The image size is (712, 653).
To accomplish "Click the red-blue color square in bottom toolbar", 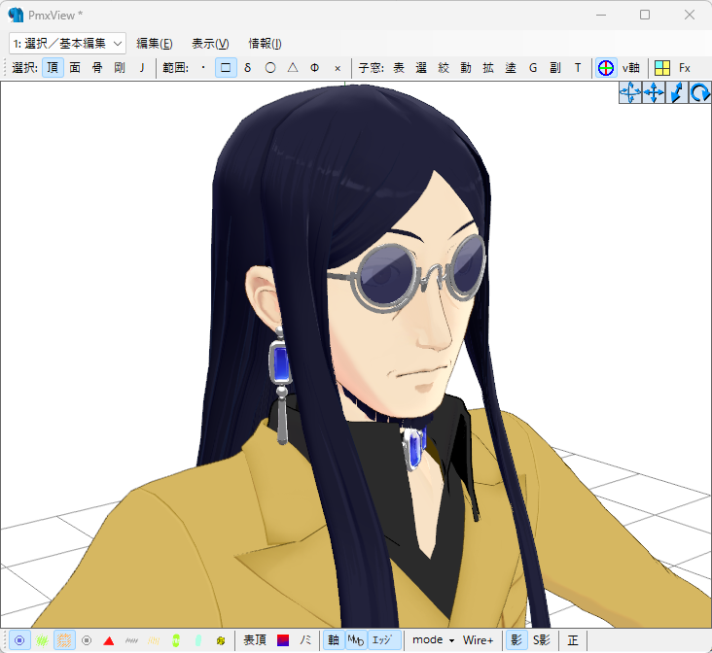I will click(x=282, y=640).
